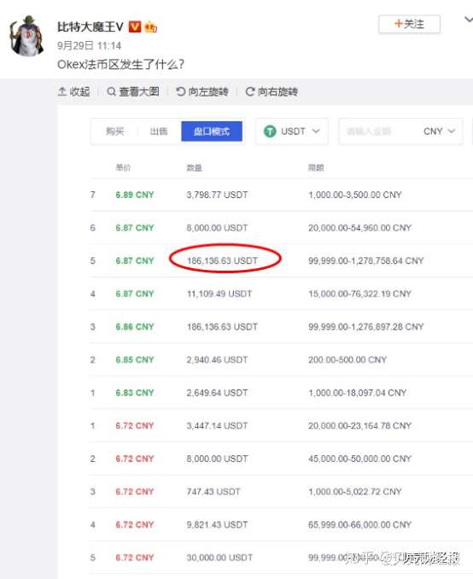Select the 3,447.14 USDT quantity
This screenshot has height=579, width=473.
click(217, 426)
